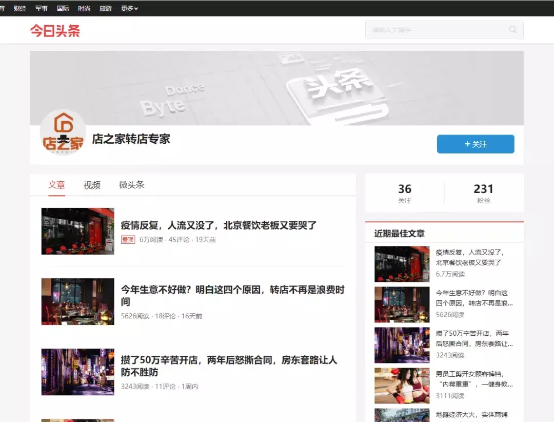Expand the 更多 dropdown menu
The height and width of the screenshot is (422, 554).
click(x=129, y=8)
